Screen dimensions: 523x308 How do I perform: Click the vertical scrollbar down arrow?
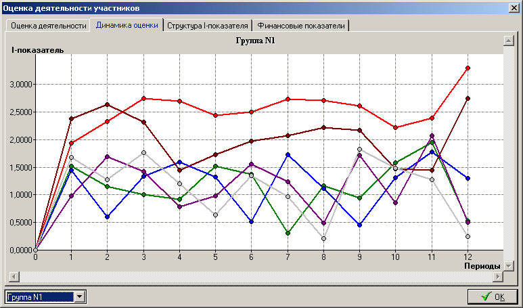[508, 266]
